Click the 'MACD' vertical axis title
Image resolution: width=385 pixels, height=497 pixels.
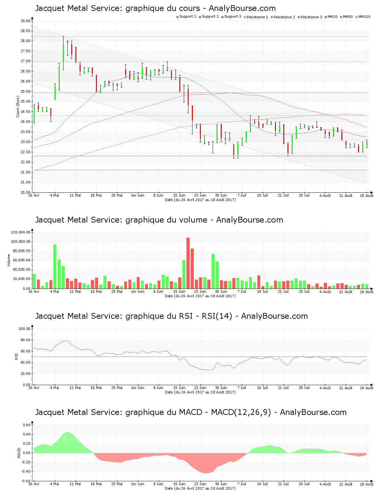point(19,452)
